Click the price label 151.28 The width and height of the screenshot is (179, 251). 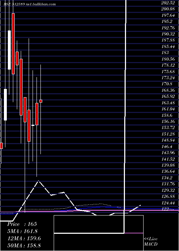click(168, 134)
